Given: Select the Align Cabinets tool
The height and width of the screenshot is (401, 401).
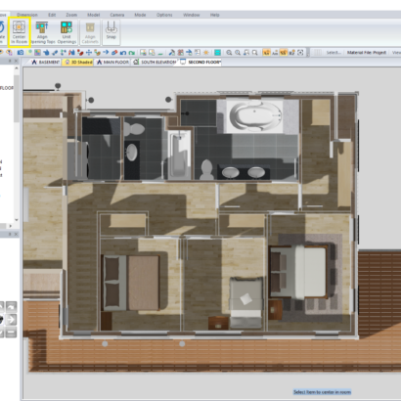Looking at the screenshot, I should [90, 32].
